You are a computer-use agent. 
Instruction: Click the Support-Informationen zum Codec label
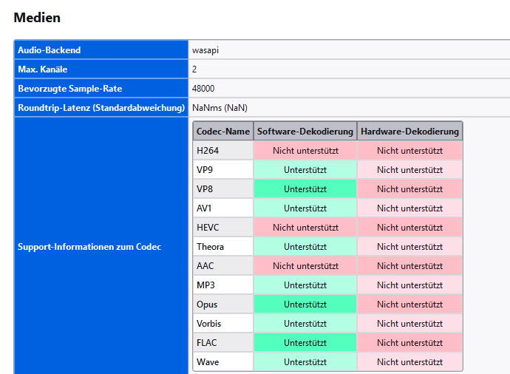89,247
